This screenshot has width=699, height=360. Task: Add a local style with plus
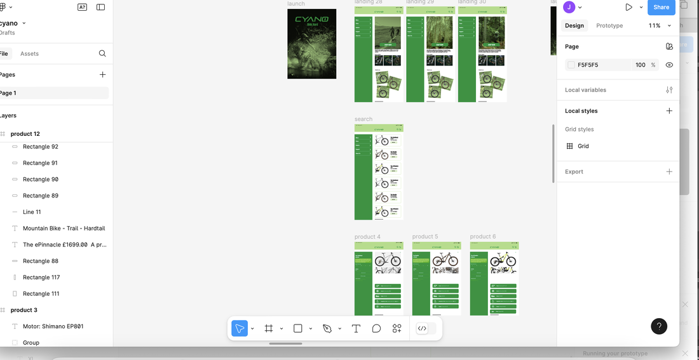point(669,111)
